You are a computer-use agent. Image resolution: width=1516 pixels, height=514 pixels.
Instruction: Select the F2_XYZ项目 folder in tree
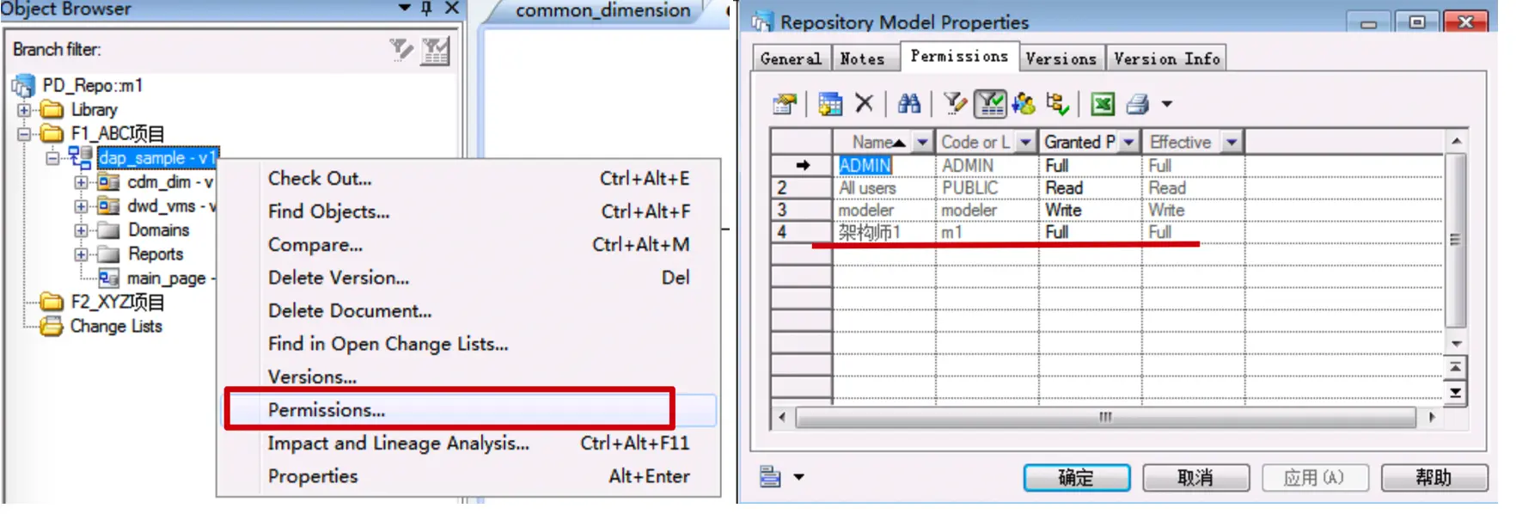[117, 303]
